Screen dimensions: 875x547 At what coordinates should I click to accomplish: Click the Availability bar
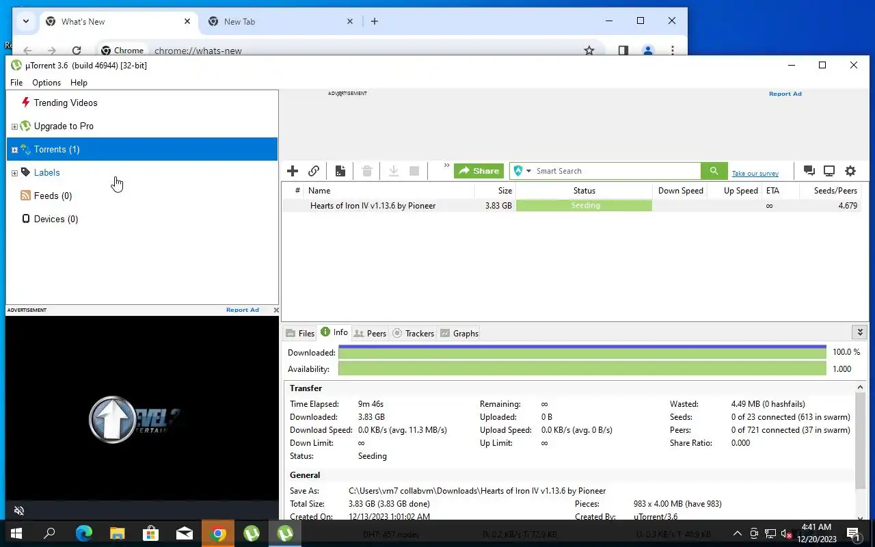click(582, 369)
